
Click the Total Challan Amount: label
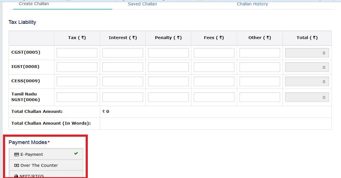[x=37, y=111]
